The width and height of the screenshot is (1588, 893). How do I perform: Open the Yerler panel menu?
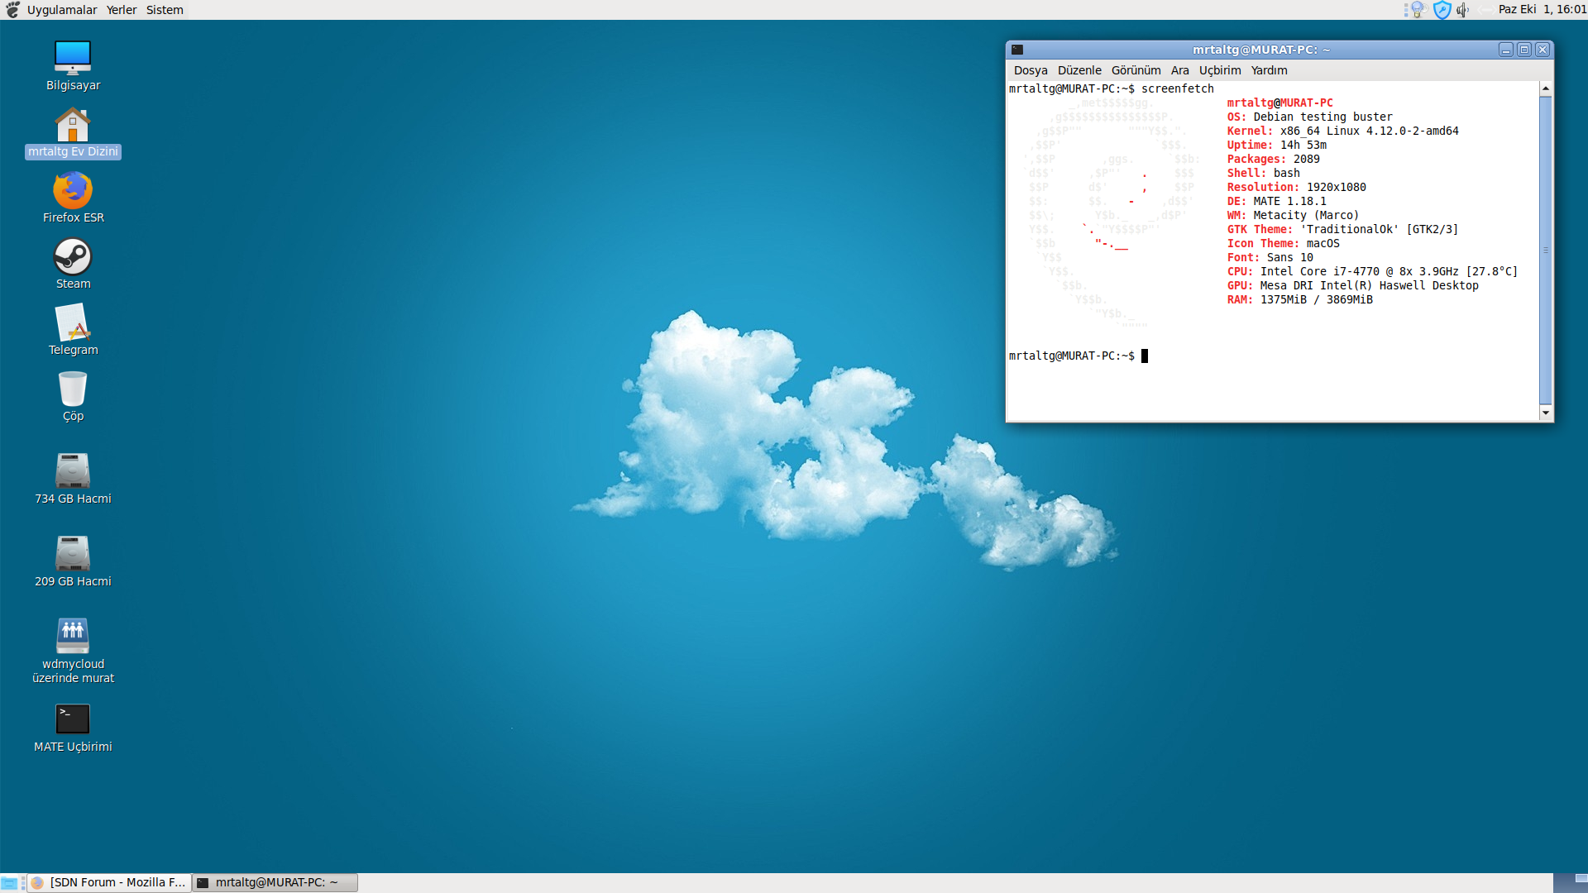[x=122, y=10]
